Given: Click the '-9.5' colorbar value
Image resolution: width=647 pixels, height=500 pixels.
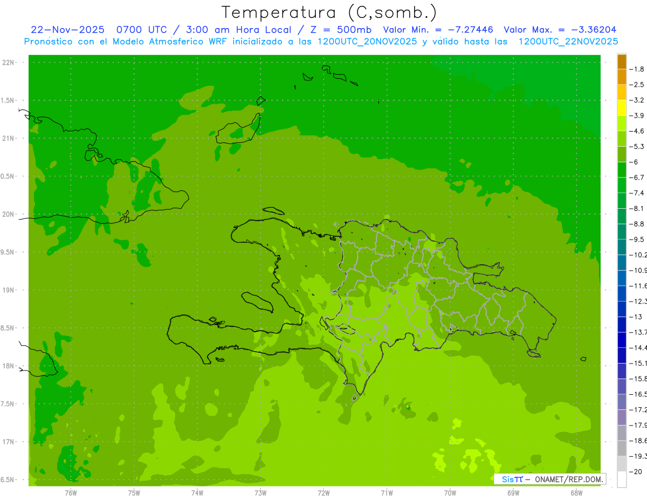Looking at the screenshot, I should click(x=637, y=239).
